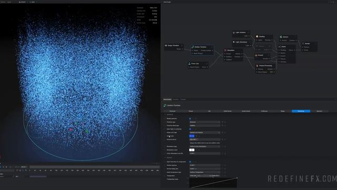Switch to the highlighted Rendering tab
337x190 pixels.
click(x=301, y=111)
